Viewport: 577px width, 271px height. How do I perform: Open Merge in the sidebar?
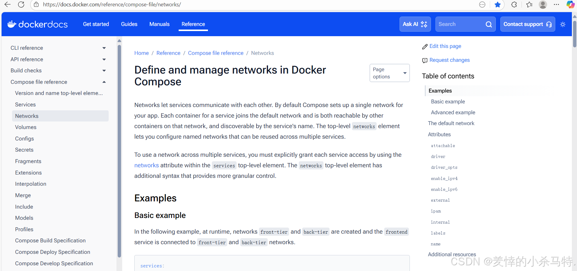tap(23, 195)
